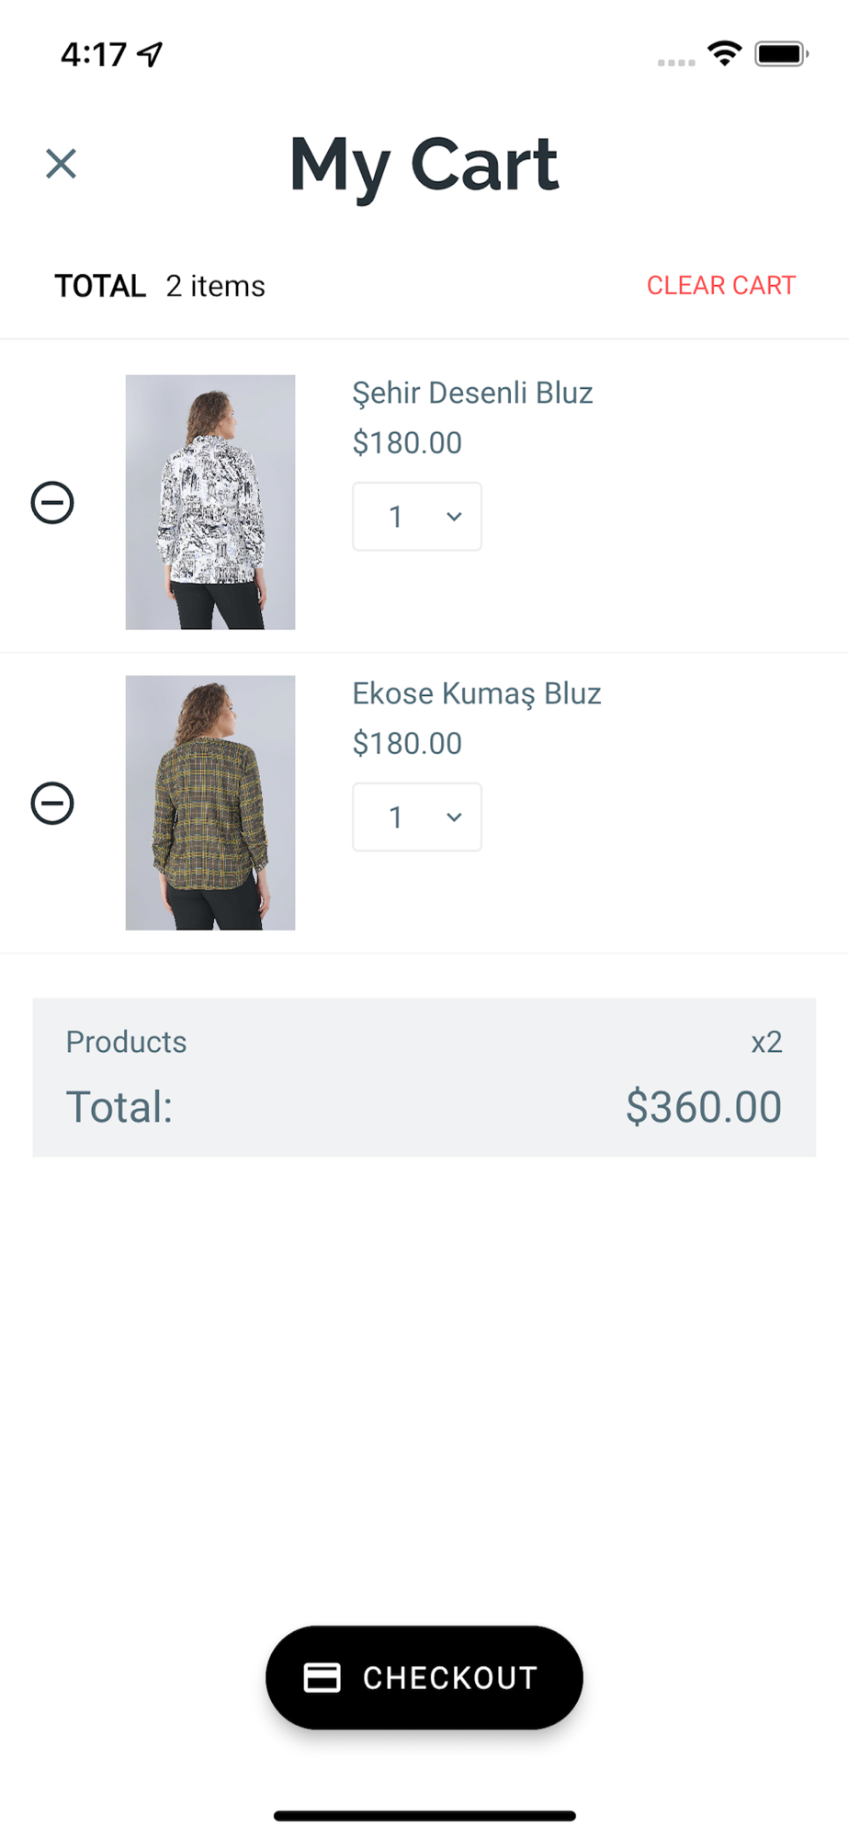This screenshot has width=849, height=1839.
Task: Tap the $360.00 total amount
Action: 703,1106
